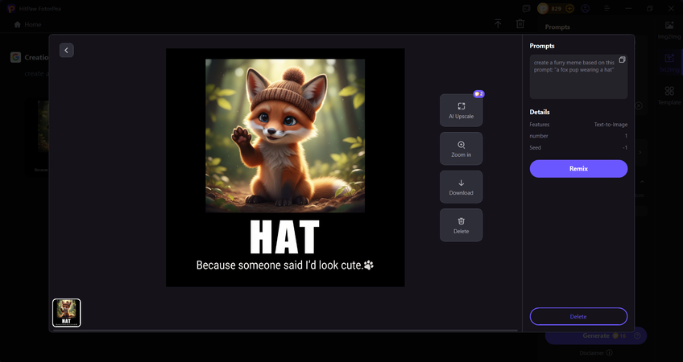Click the help question mark on Generate
Image resolution: width=683 pixels, height=362 pixels.
(637, 336)
